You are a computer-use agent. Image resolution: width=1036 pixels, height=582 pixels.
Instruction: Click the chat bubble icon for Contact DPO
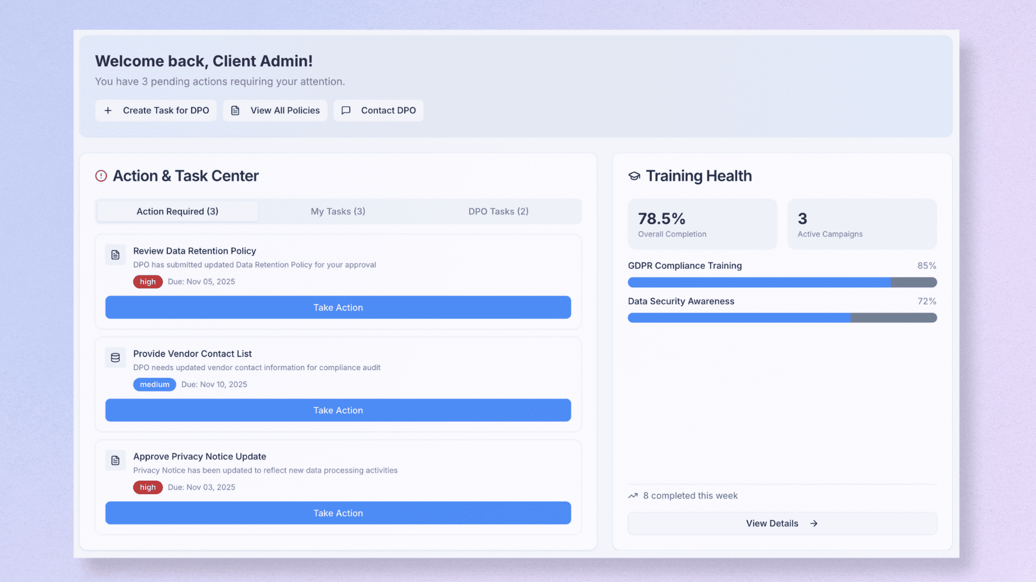pos(346,110)
